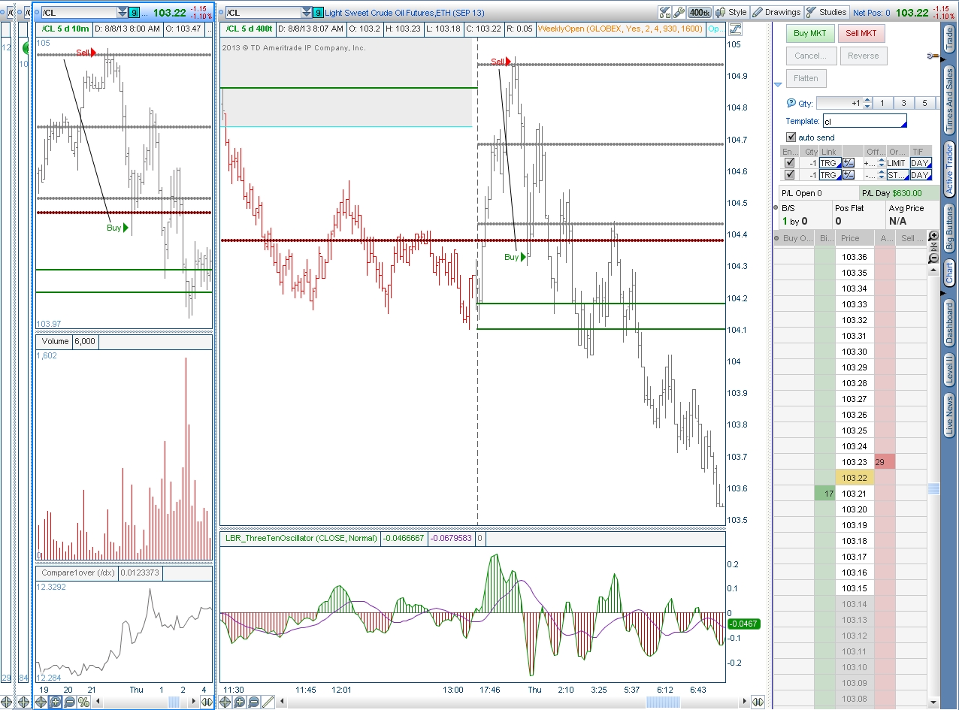Click main chart horizontal scrollbar thumb
Image resolution: width=959 pixels, height=710 pixels.
click(x=662, y=702)
